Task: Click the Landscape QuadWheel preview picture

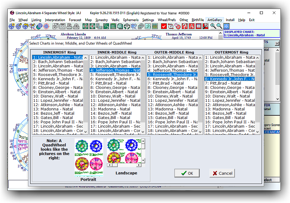Action: click(x=124, y=151)
